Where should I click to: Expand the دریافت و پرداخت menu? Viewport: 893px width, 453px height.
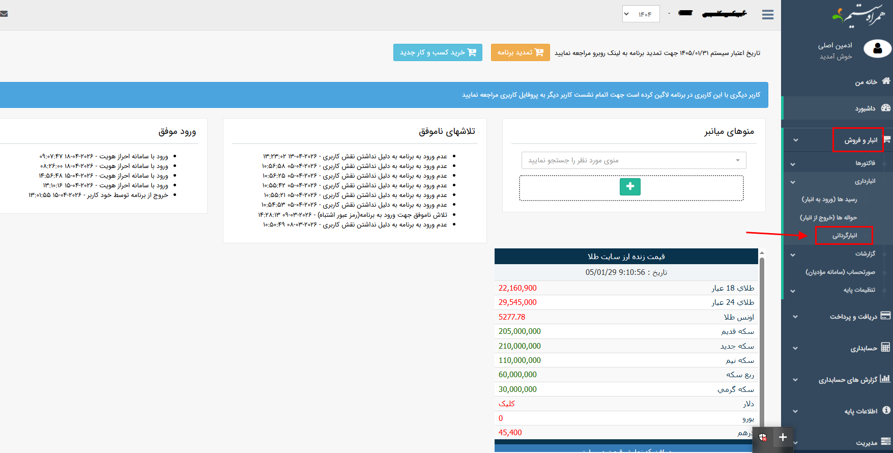pyautogui.click(x=853, y=317)
